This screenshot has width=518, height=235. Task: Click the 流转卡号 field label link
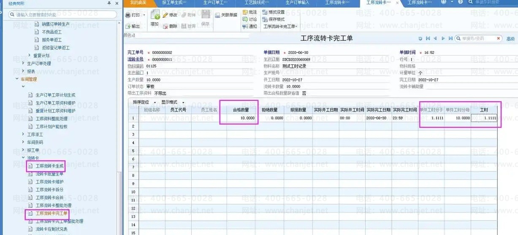[136, 59]
